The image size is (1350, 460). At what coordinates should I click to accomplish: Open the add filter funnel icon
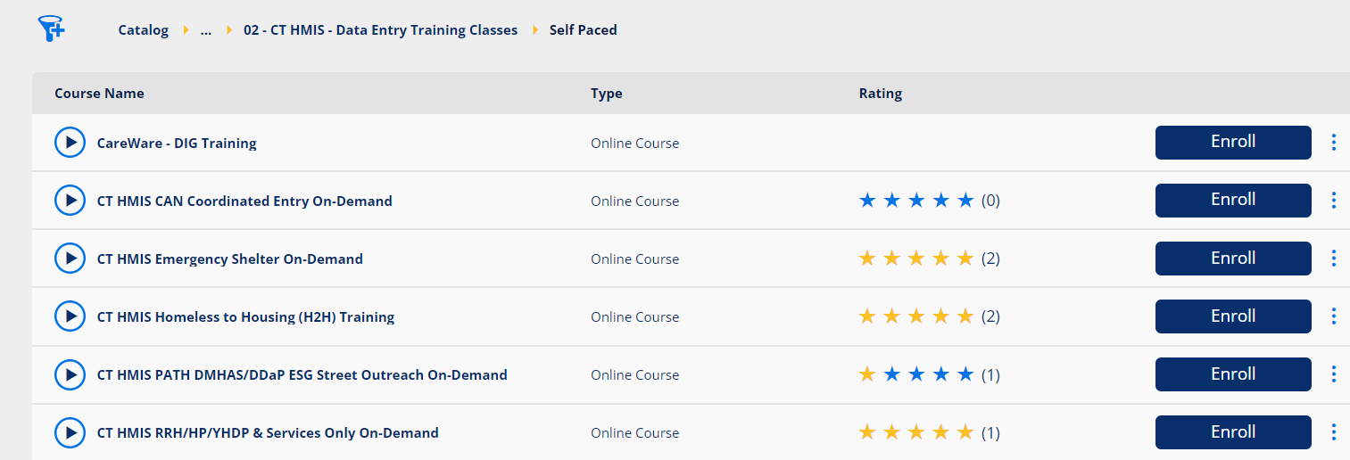52,29
